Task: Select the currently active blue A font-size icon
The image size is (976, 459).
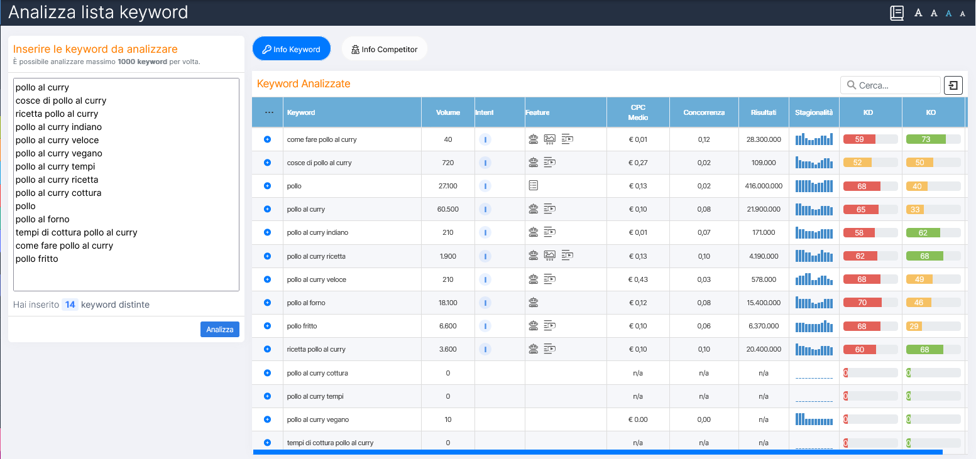Action: 948,12
